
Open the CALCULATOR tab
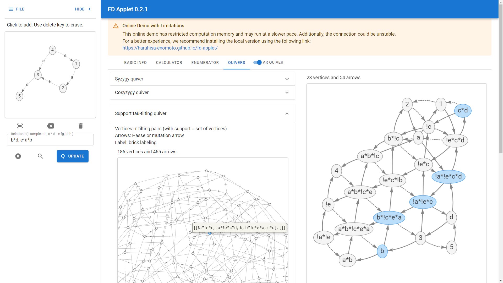(169, 63)
